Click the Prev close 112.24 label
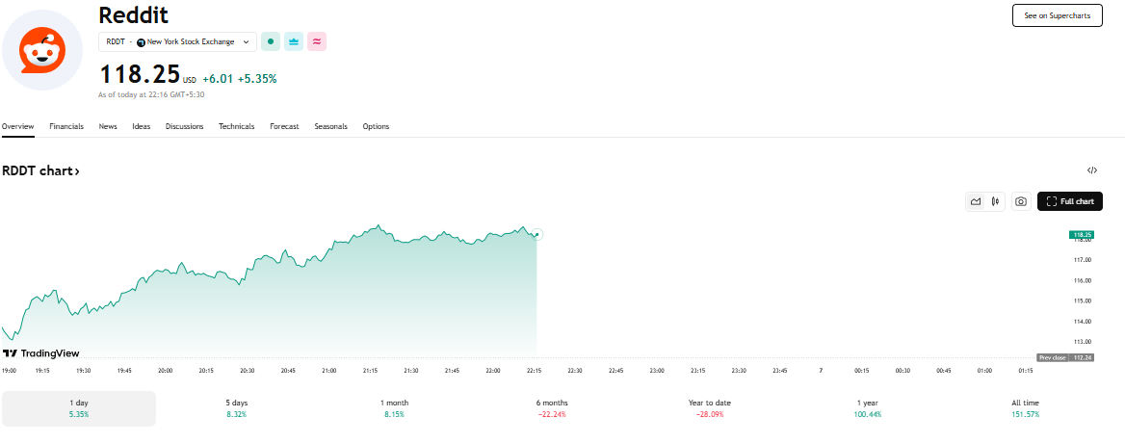The image size is (1125, 443). [1064, 357]
